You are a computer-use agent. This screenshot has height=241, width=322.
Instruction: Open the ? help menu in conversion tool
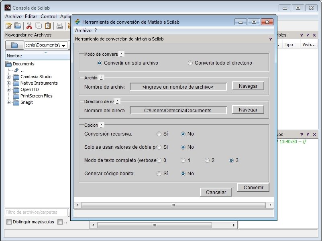pyautogui.click(x=96, y=30)
